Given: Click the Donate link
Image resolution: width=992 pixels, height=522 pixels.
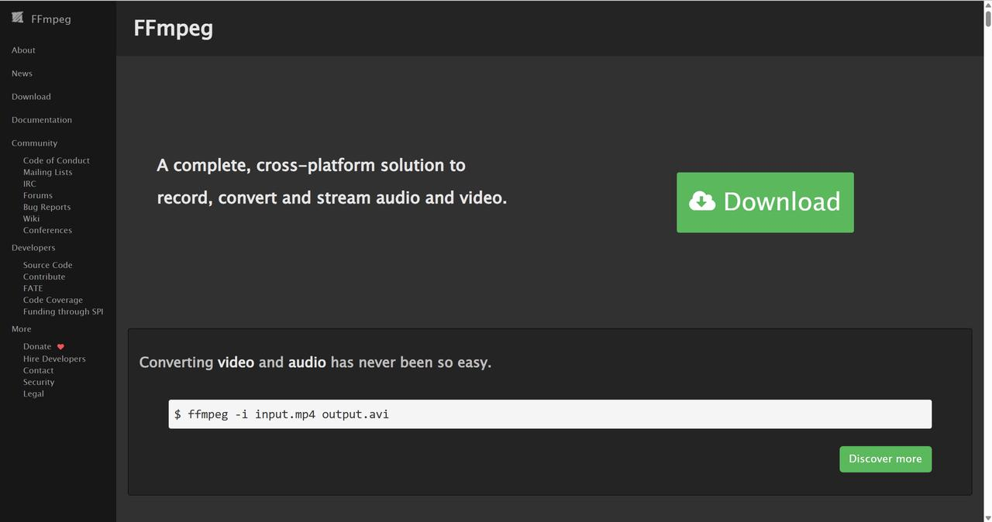Looking at the screenshot, I should pyautogui.click(x=37, y=347).
